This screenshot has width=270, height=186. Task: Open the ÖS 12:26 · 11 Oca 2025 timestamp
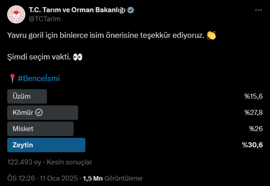[x=42, y=178]
